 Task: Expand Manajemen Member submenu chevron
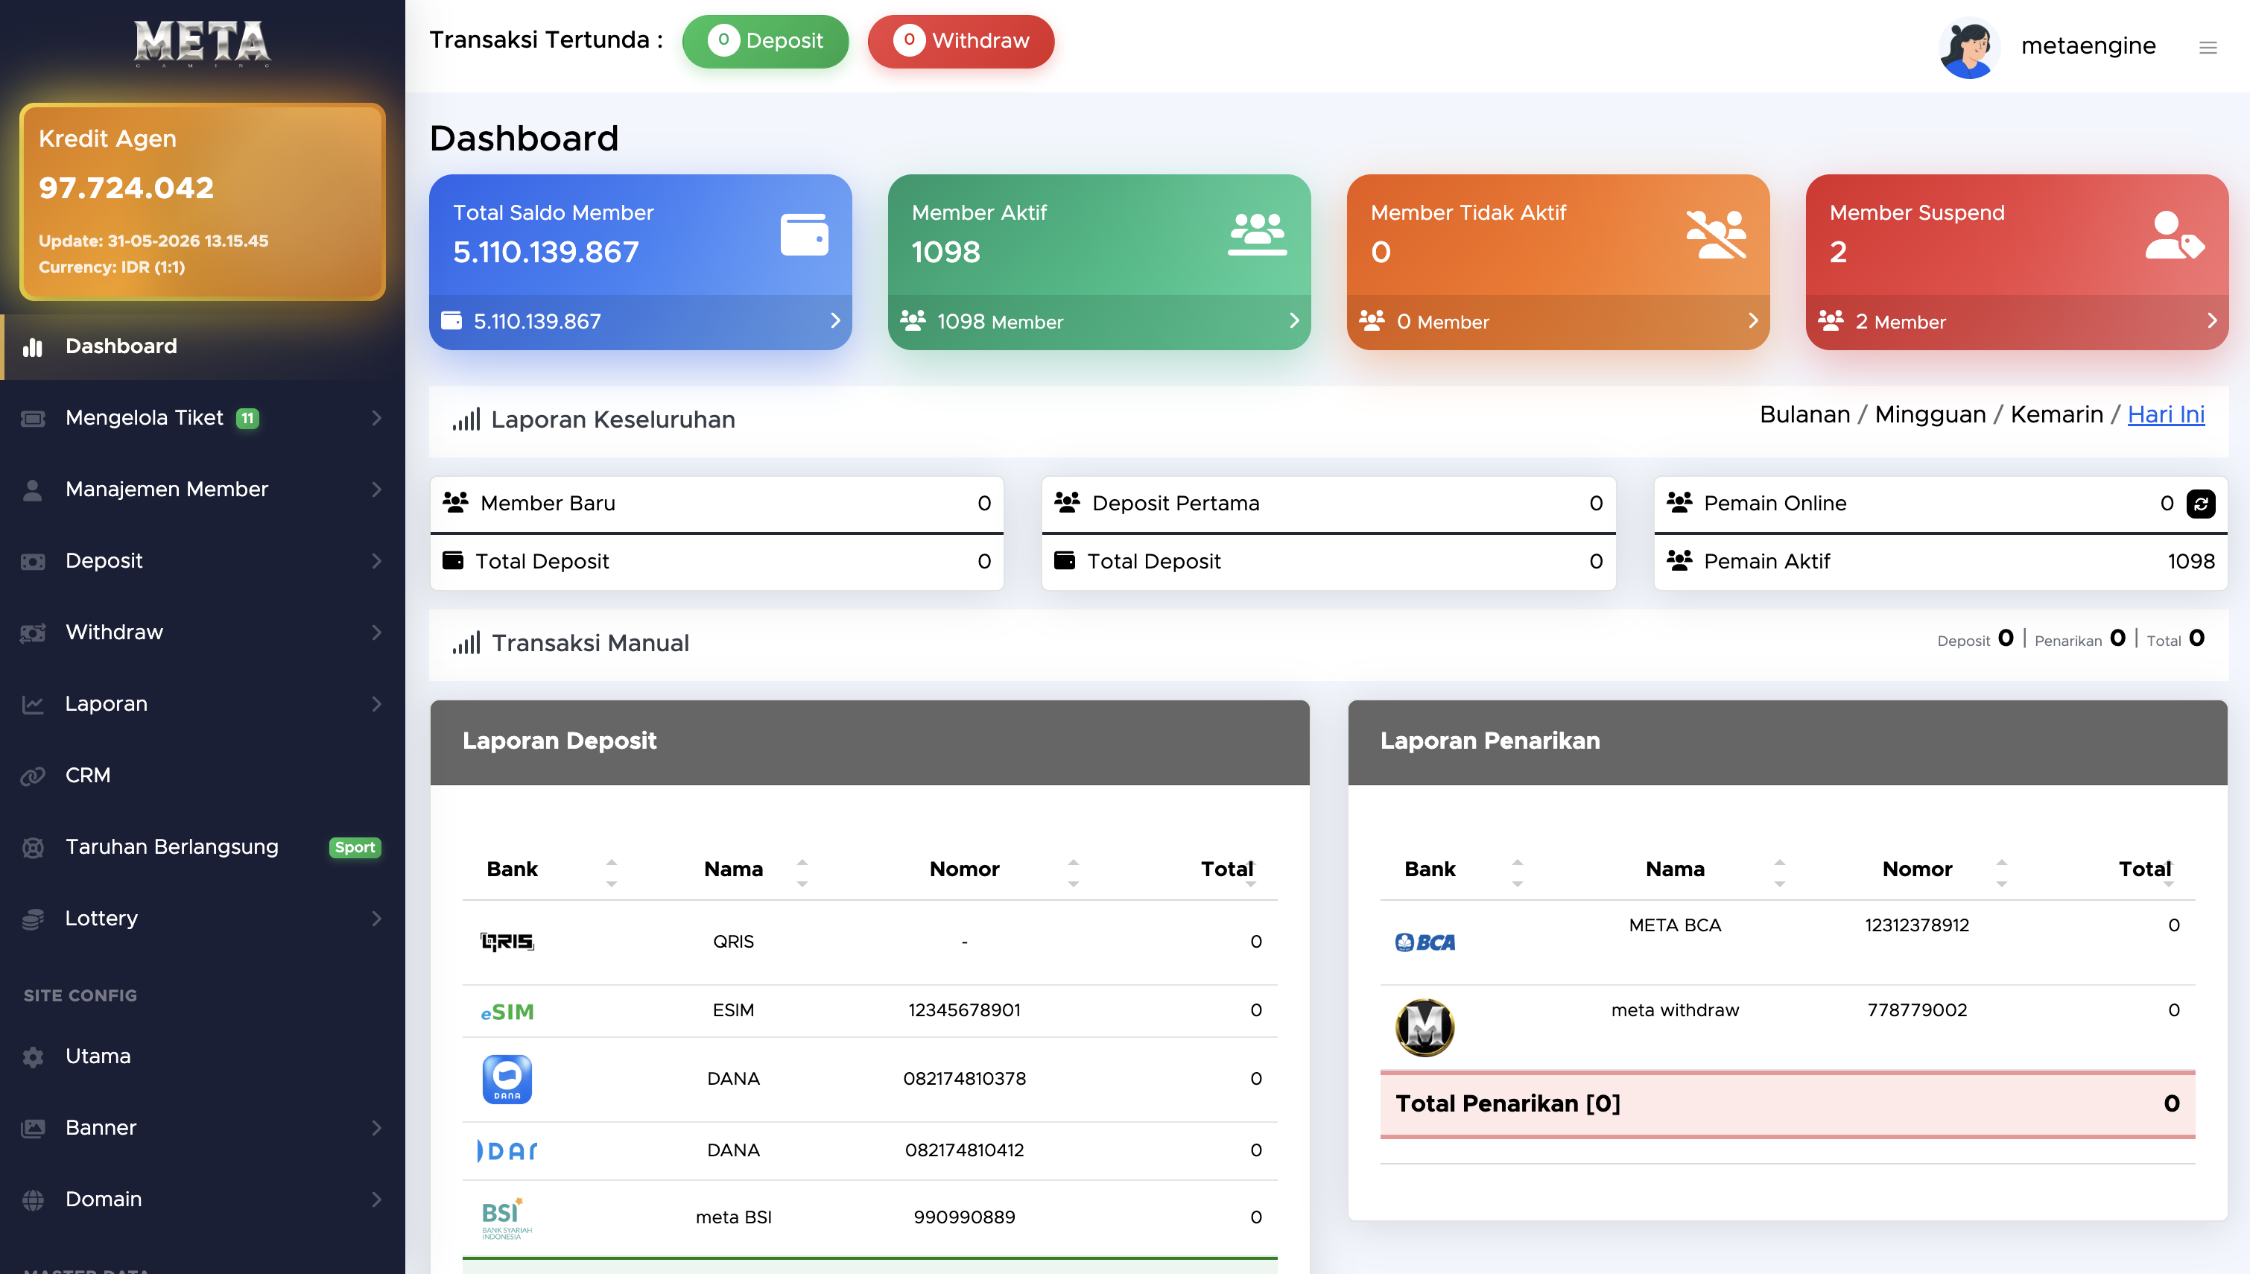pyautogui.click(x=376, y=490)
